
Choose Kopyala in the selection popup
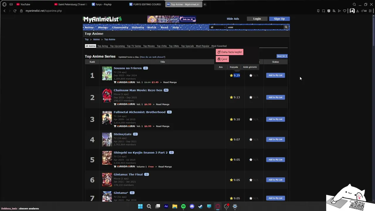[234, 67]
